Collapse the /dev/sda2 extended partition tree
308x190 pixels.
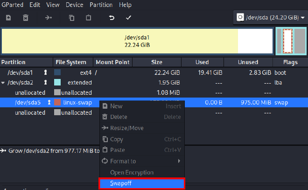pyautogui.click(x=3, y=83)
